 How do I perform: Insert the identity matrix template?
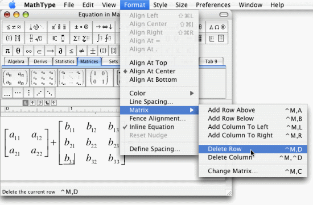(x=99, y=78)
